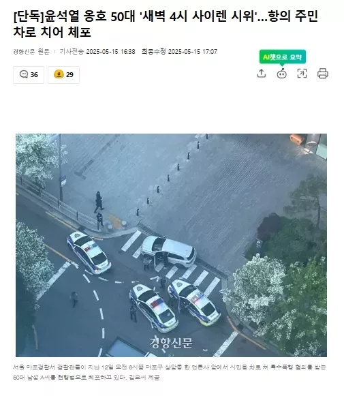Open the 경향신문 원문 source link
344x396 pixels.
coord(31,52)
